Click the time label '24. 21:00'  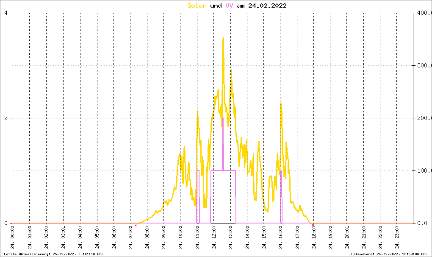[364, 237]
